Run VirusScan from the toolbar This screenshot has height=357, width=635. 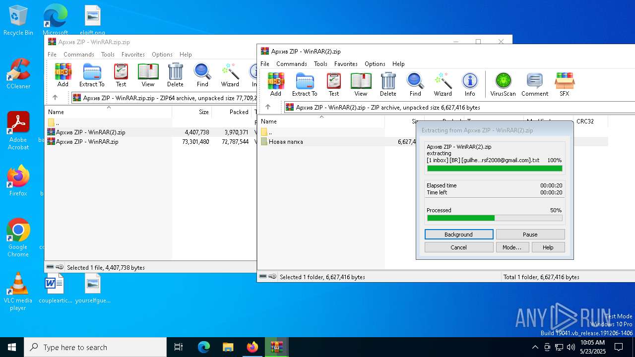pyautogui.click(x=503, y=84)
